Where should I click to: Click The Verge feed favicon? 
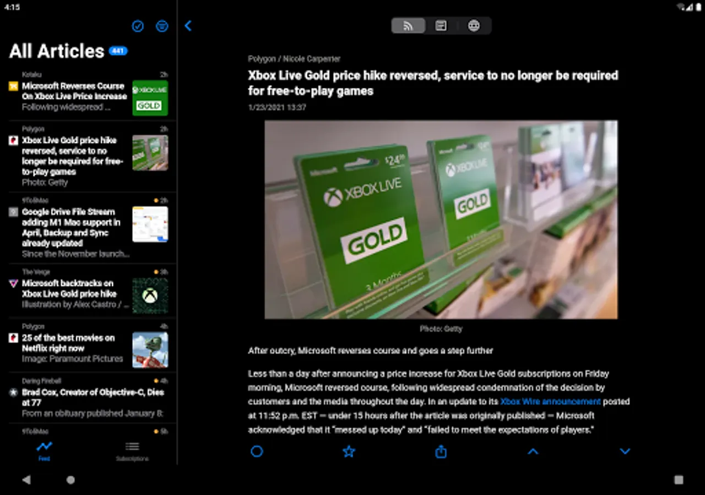pos(13,283)
